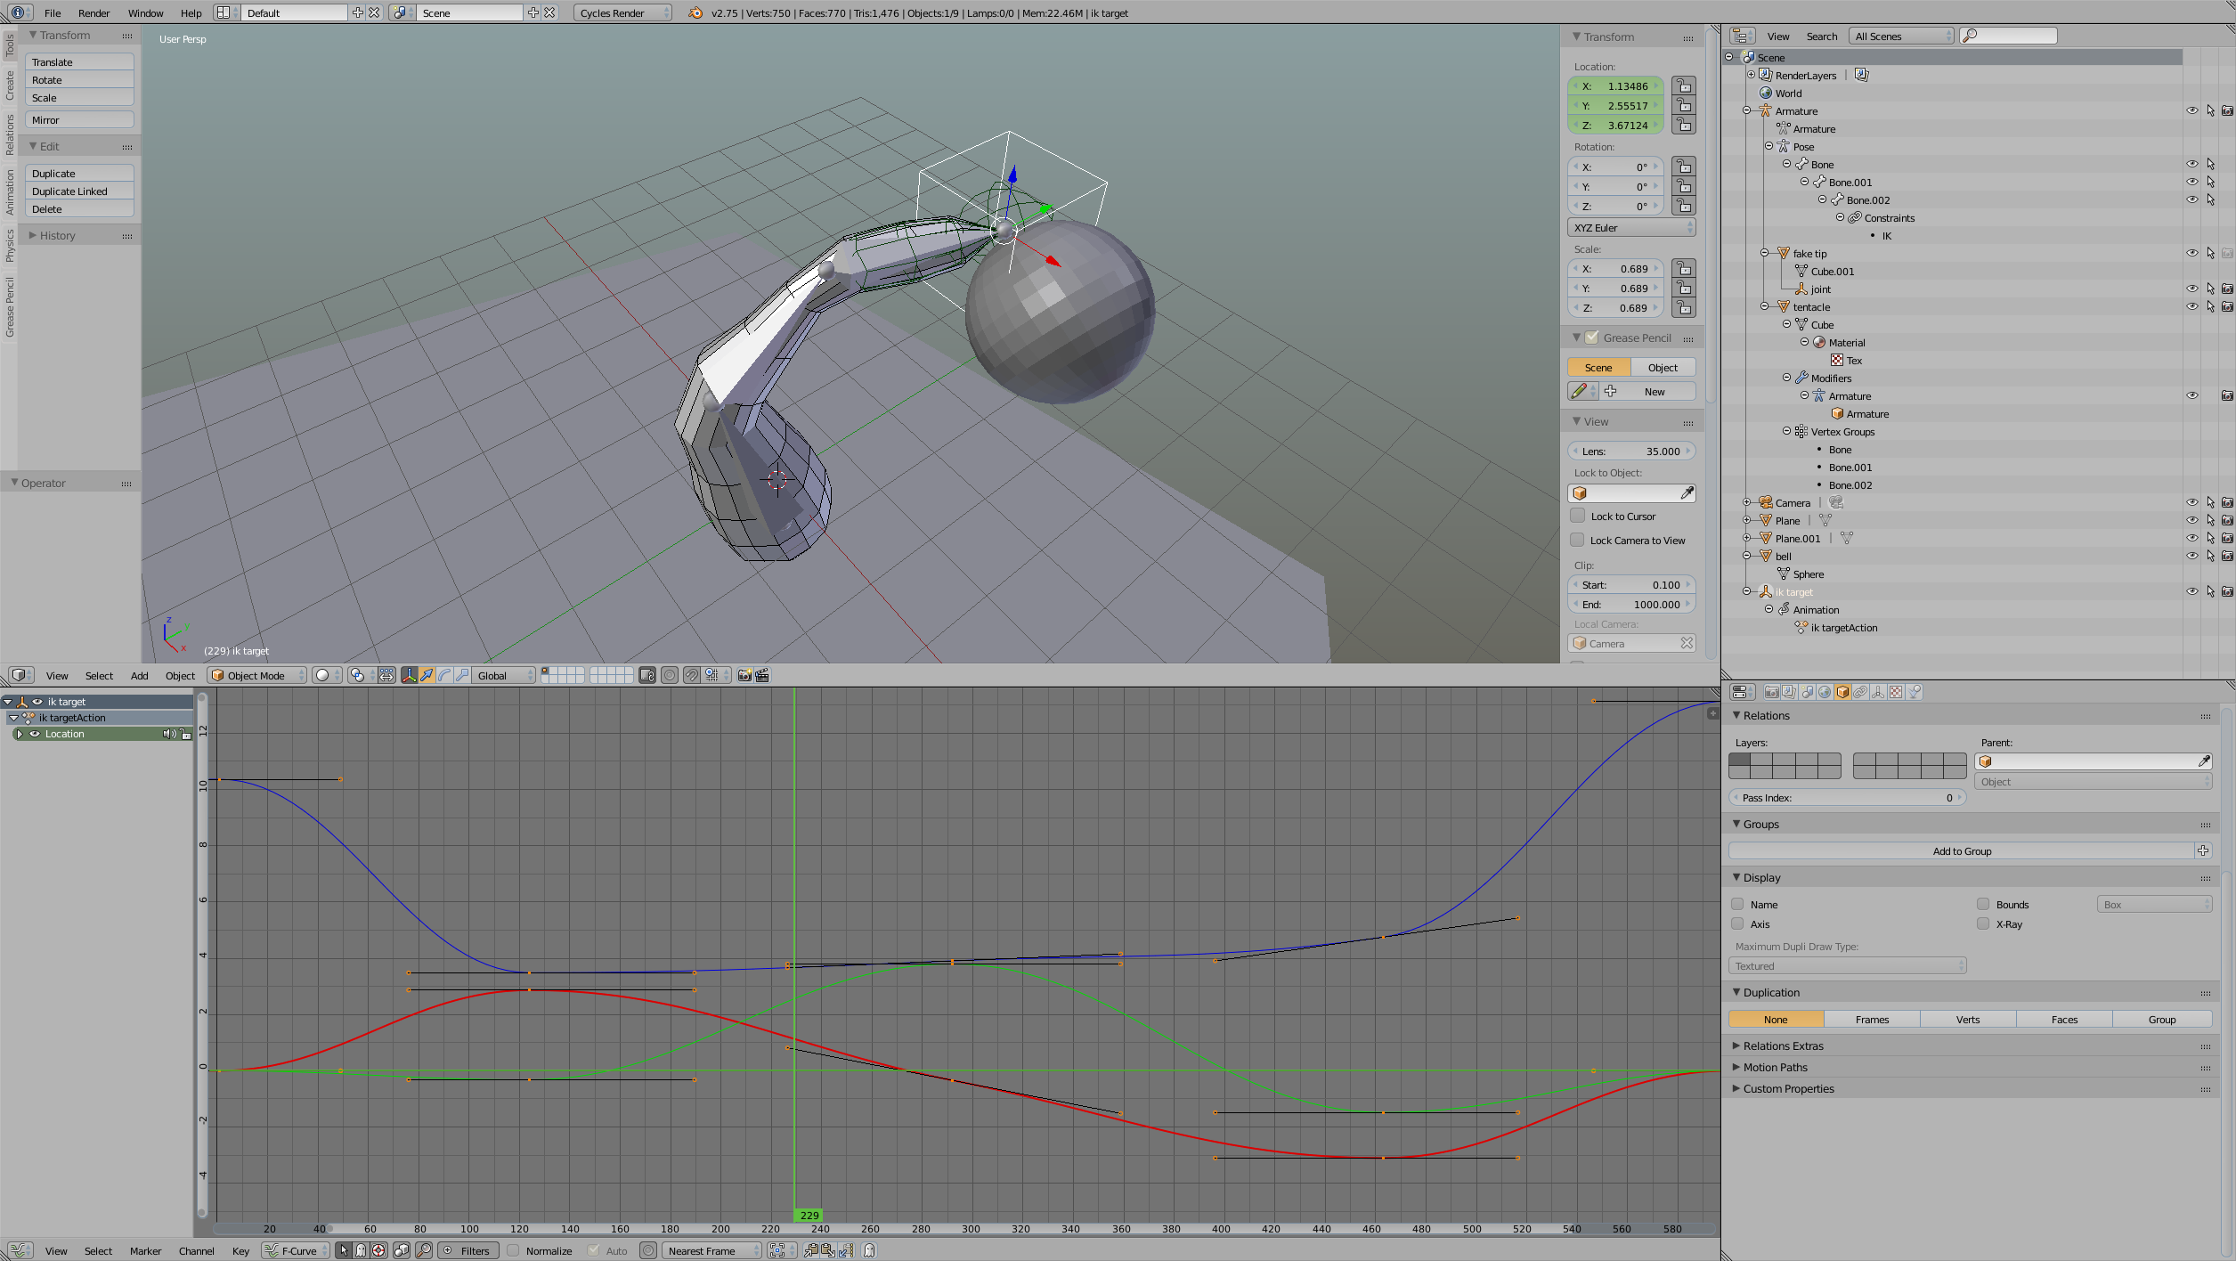The image size is (2236, 1261).
Task: Open the Object Constraints properties tab (chain icon)
Action: click(x=1860, y=692)
